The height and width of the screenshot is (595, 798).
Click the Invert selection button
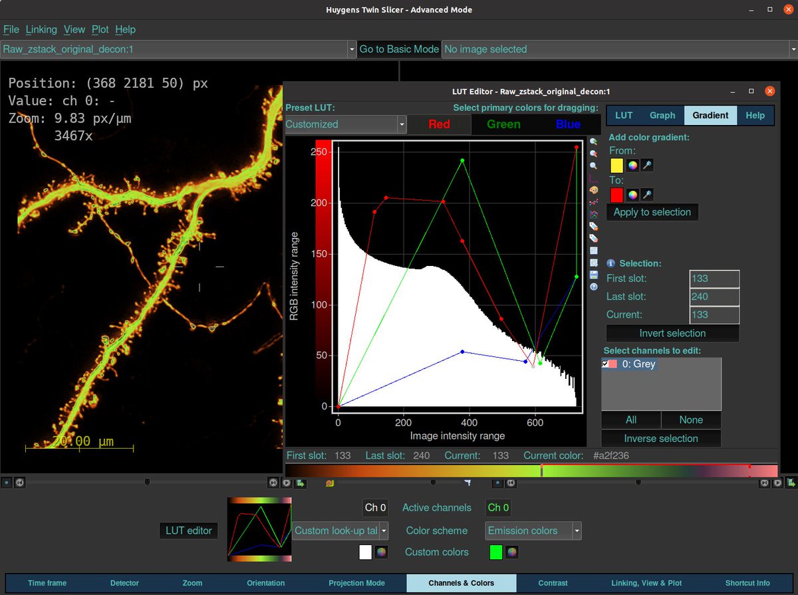[x=673, y=333]
